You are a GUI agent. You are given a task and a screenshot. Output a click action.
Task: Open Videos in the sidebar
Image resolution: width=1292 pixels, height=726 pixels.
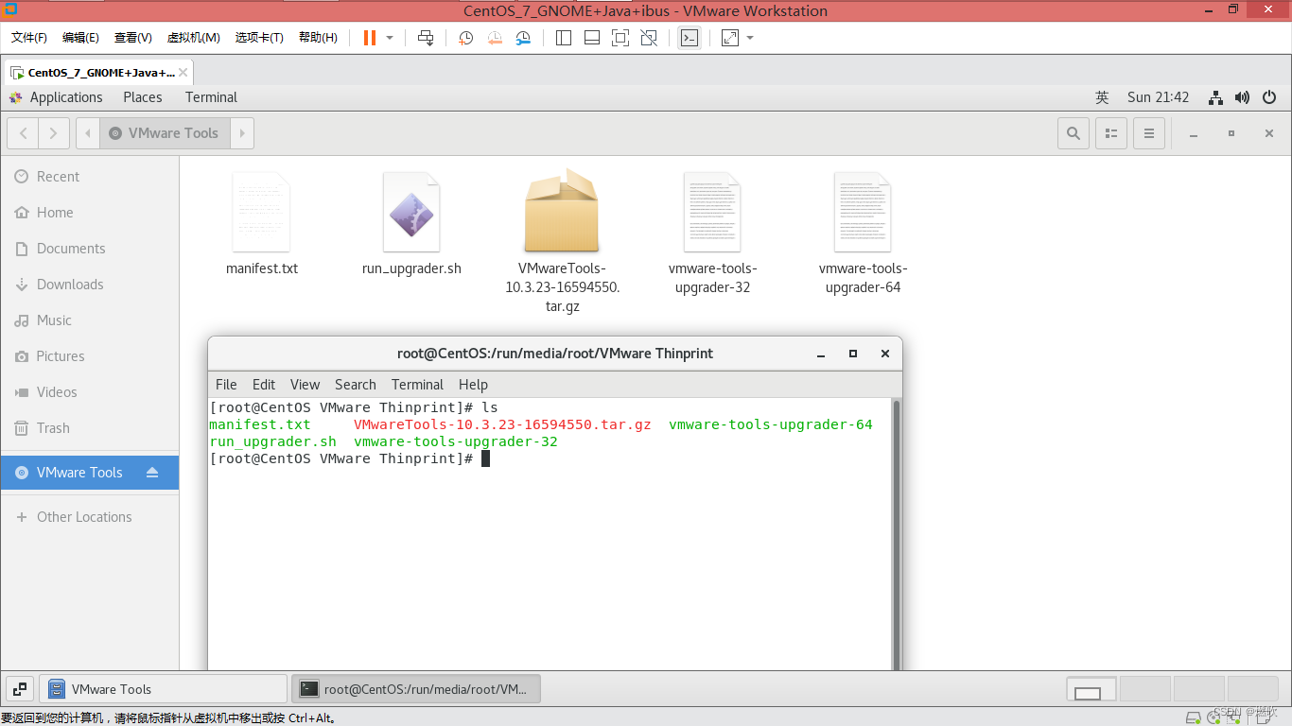pos(90,392)
